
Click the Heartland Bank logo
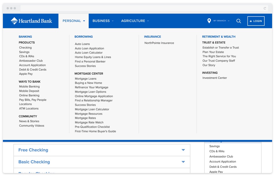[31, 21]
